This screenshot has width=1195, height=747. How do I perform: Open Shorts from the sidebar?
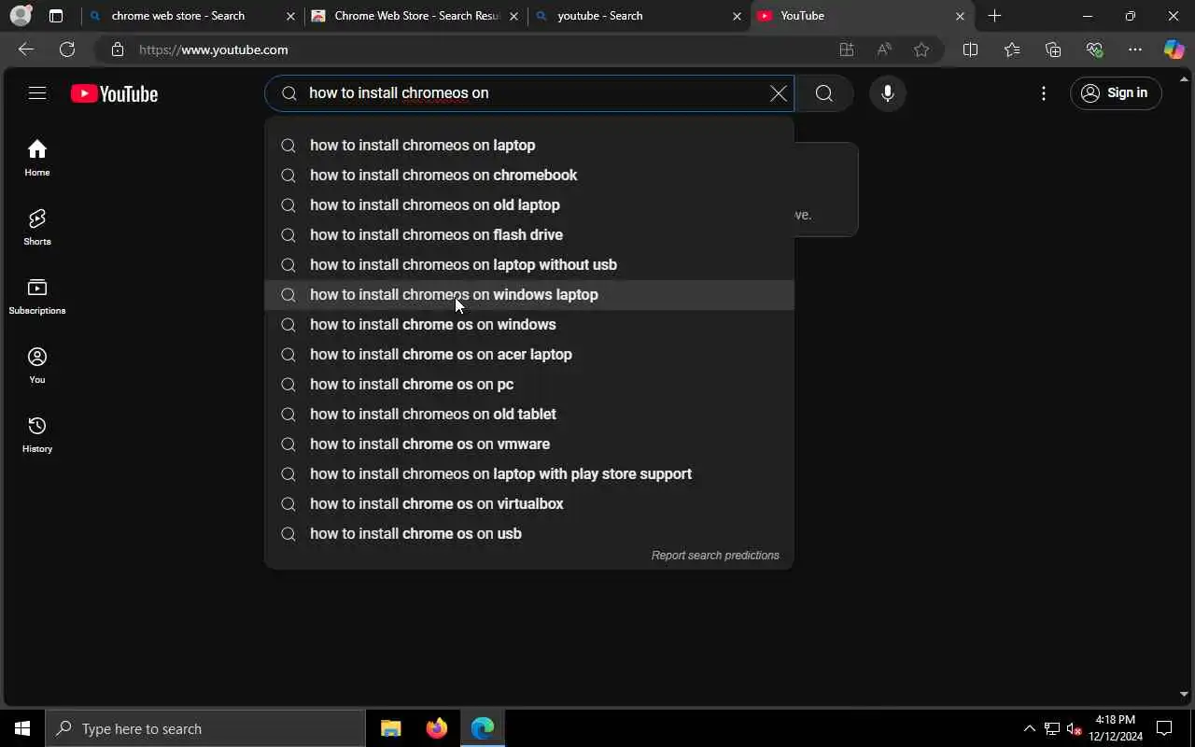[37, 227]
